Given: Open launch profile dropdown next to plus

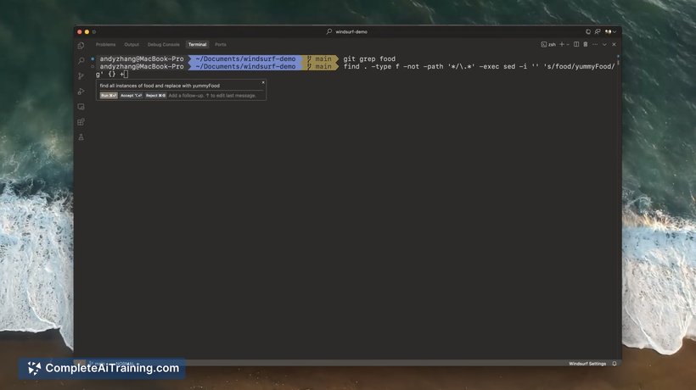Looking at the screenshot, I should 568,44.
